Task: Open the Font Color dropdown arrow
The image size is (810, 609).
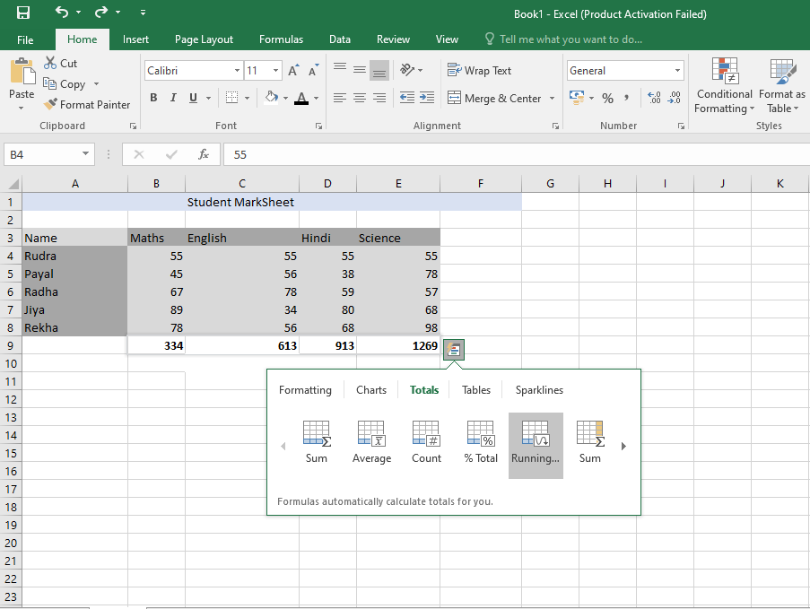Action: tap(316, 98)
